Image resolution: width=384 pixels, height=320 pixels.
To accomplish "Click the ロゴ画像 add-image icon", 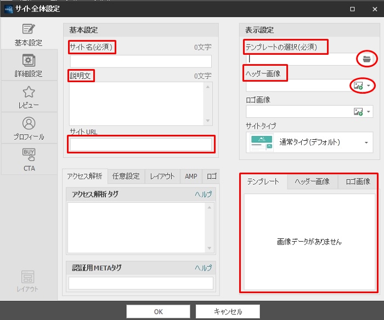I will point(358,112).
